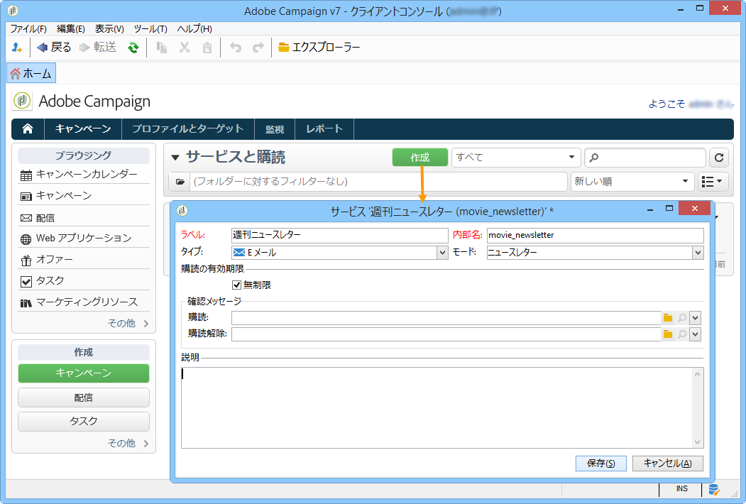
Task: Click the scissors cut icon
Action: coord(185,48)
